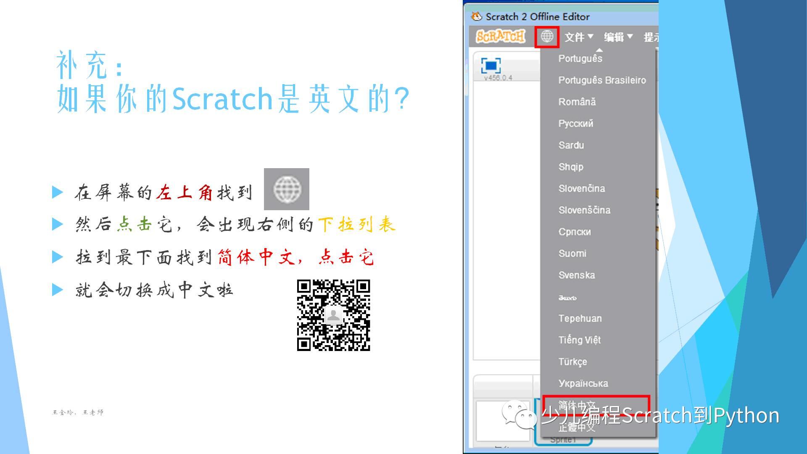The height and width of the screenshot is (454, 807).
Task: Click the Scratch logo in the editor
Action: [x=500, y=37]
